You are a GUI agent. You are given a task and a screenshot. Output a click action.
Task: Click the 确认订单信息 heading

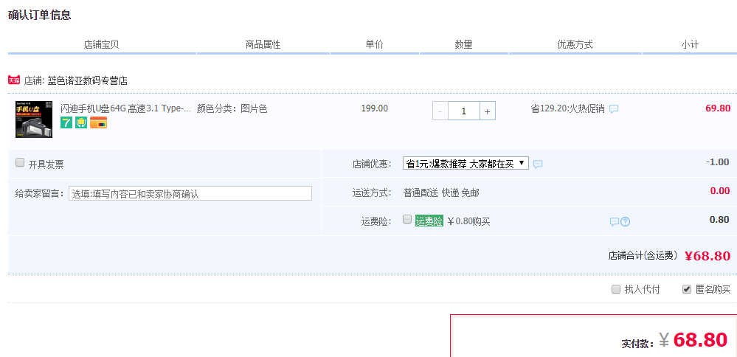[40, 15]
